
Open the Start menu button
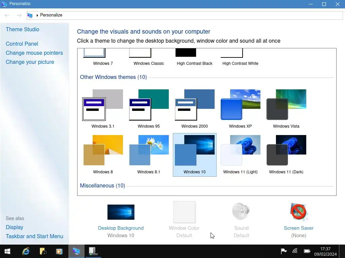7,251
